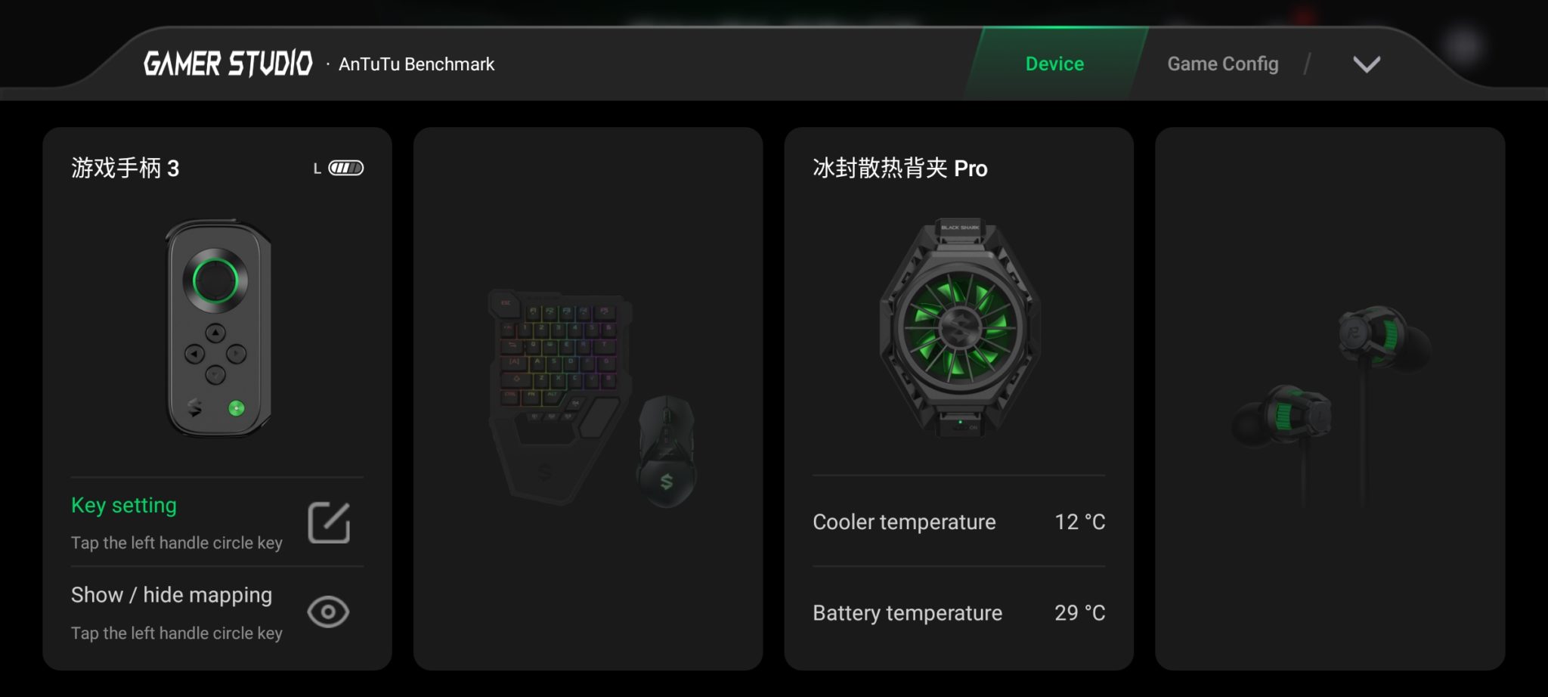Check the left handle battery level icon
The image size is (1548, 697).
[x=345, y=168]
